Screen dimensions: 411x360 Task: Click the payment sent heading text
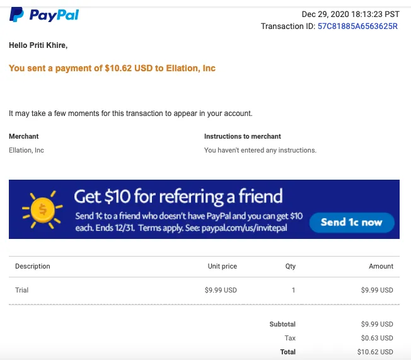click(x=112, y=68)
